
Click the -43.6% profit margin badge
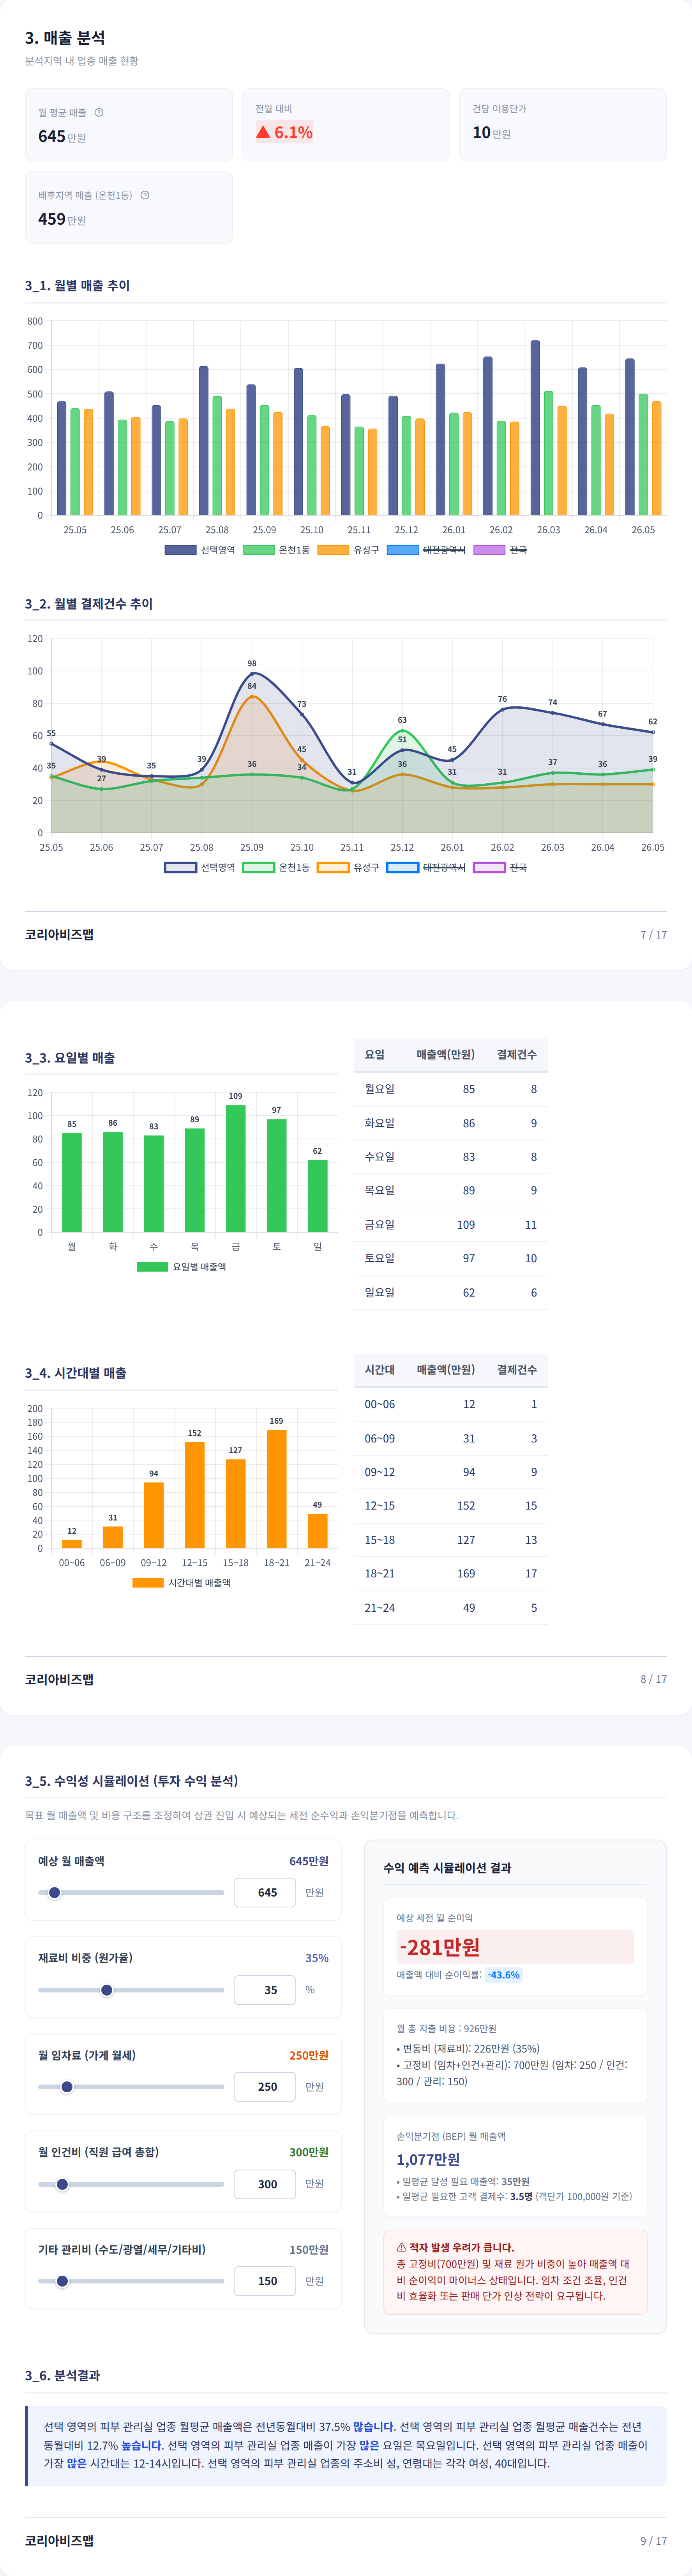503,1975
